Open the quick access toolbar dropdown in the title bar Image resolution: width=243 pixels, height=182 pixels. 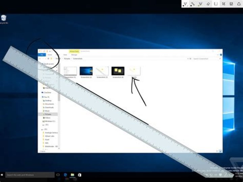[50, 51]
